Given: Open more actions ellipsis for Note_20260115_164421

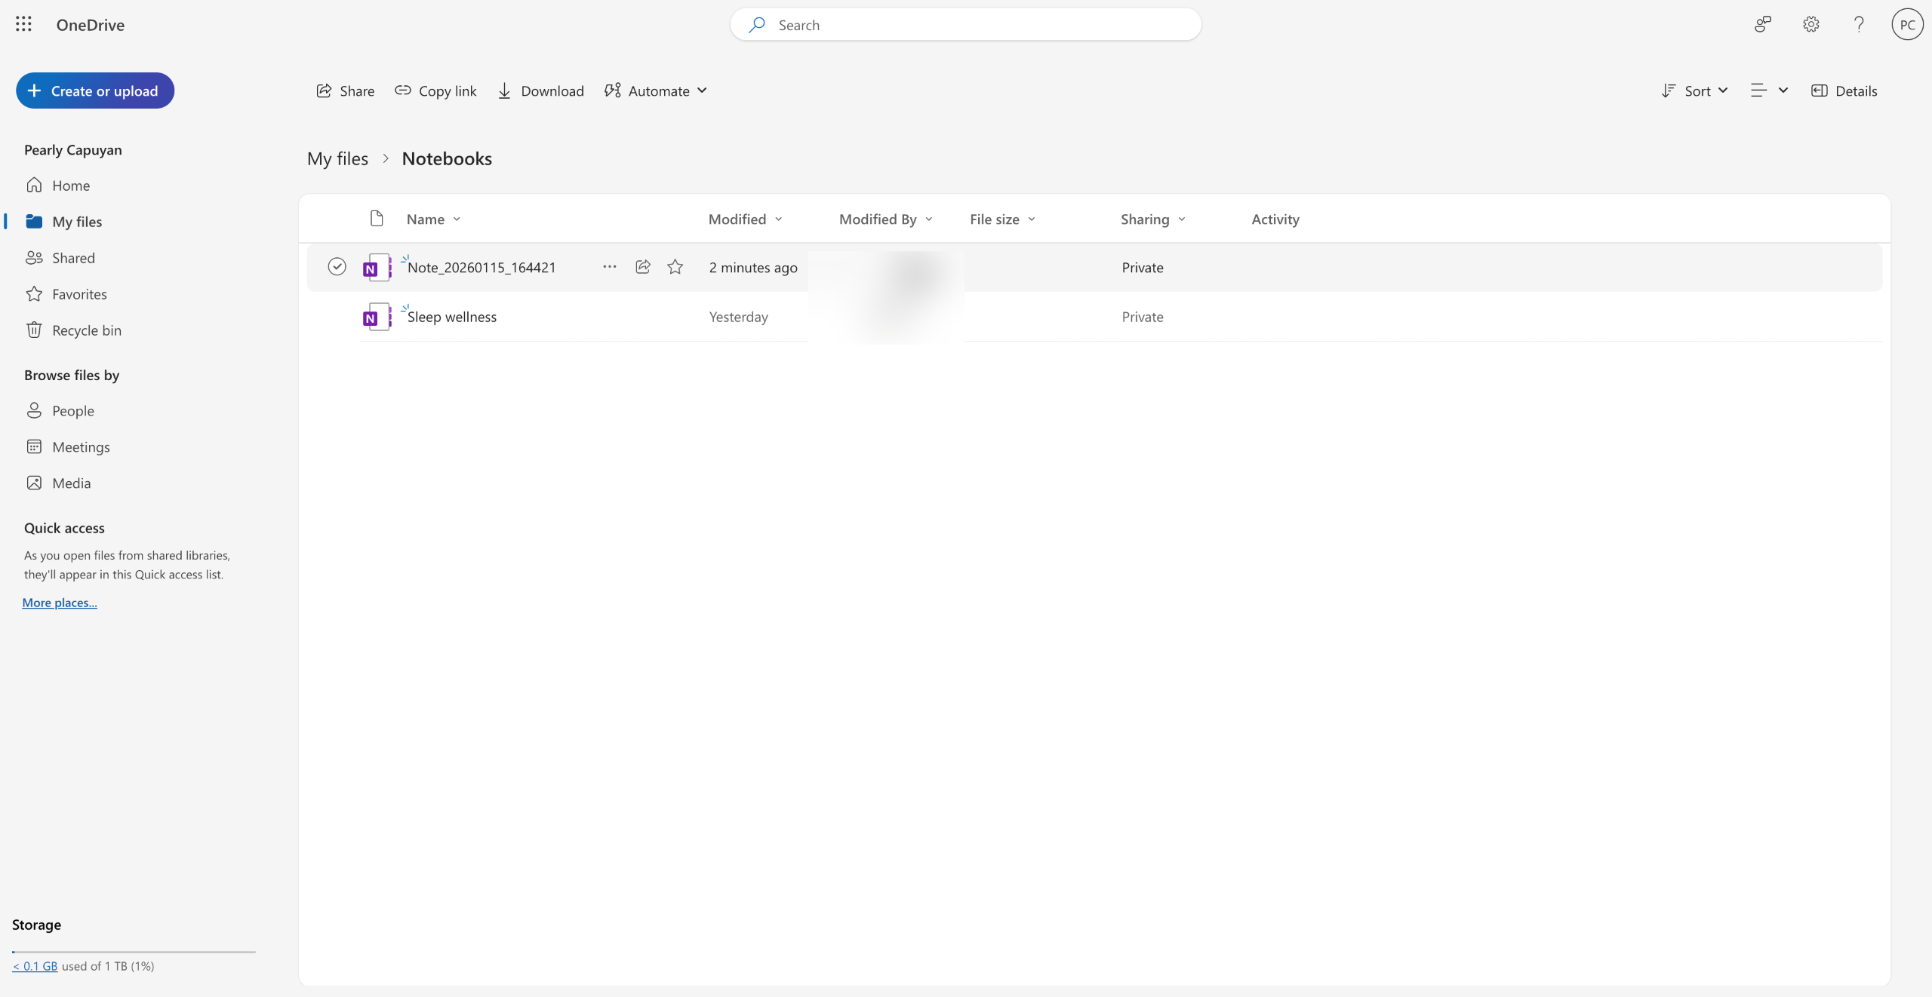Looking at the screenshot, I should coord(610,267).
